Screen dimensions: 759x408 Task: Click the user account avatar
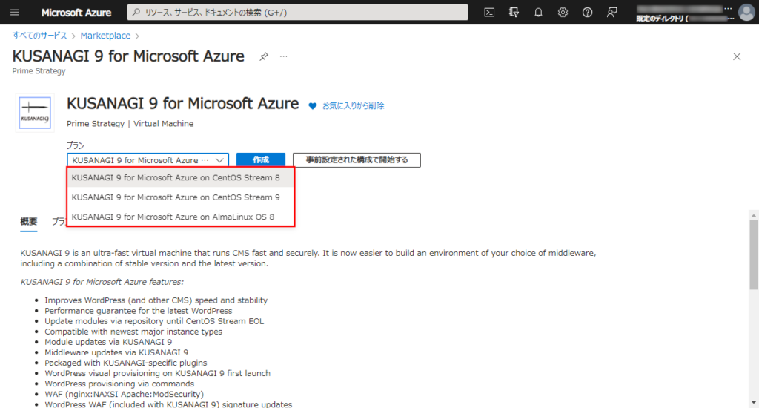(x=746, y=13)
